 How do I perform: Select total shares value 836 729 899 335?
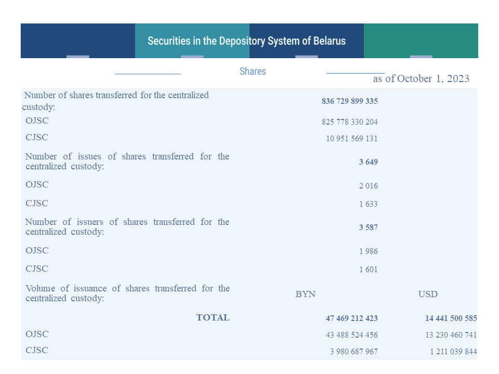pos(350,101)
